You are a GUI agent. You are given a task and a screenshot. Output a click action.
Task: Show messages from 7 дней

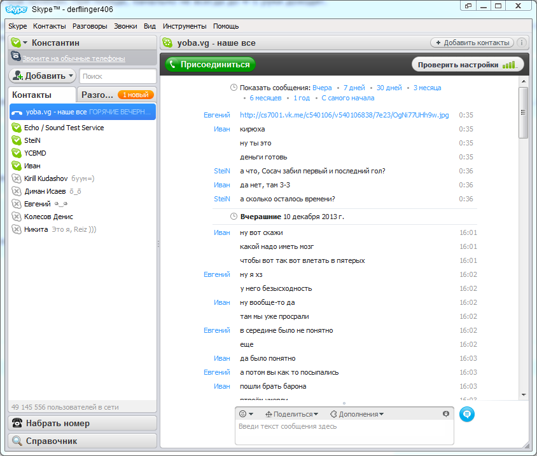click(354, 88)
